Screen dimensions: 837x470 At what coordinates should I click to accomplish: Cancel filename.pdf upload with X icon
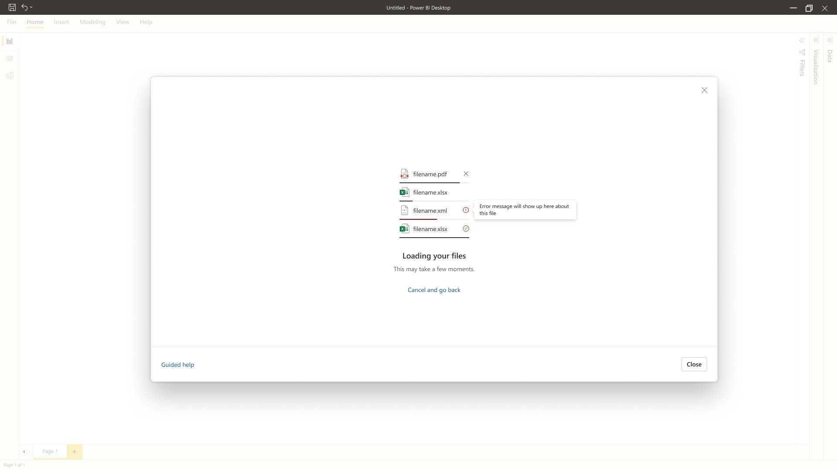tap(466, 174)
